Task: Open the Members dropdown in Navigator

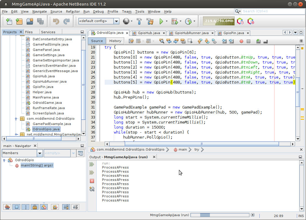Action: click(40, 153)
